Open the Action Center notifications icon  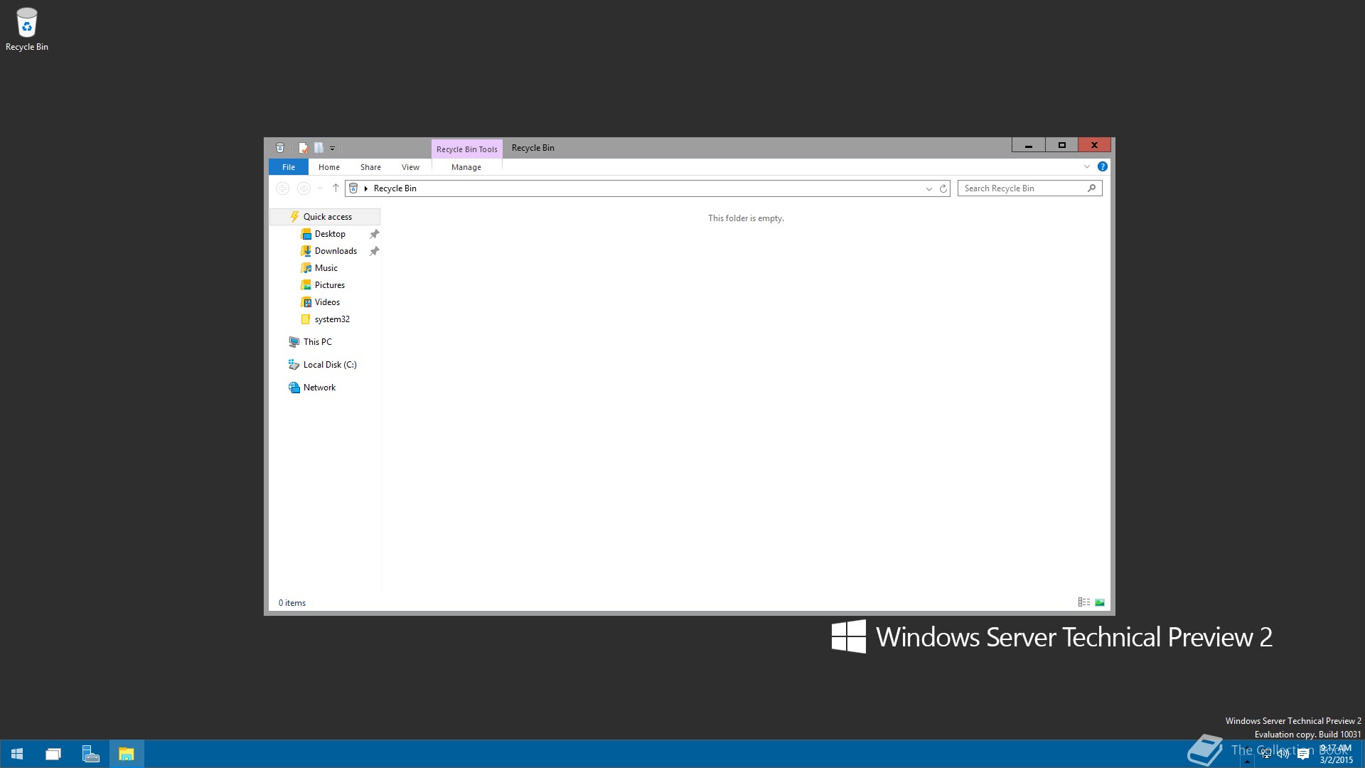[x=1303, y=754]
